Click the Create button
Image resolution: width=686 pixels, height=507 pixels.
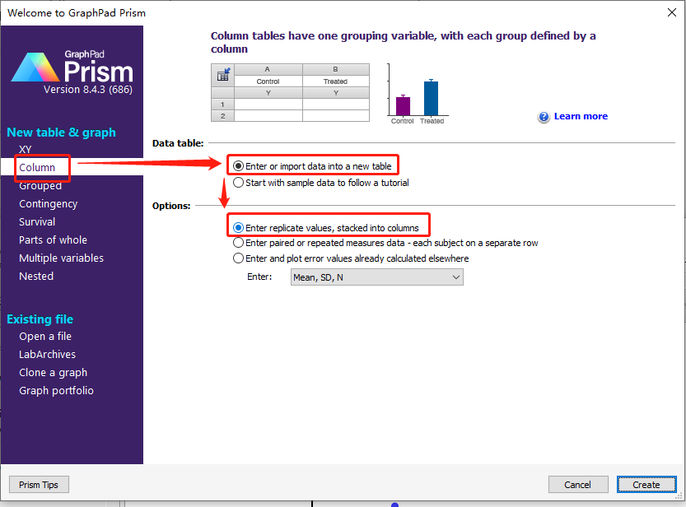coord(646,485)
